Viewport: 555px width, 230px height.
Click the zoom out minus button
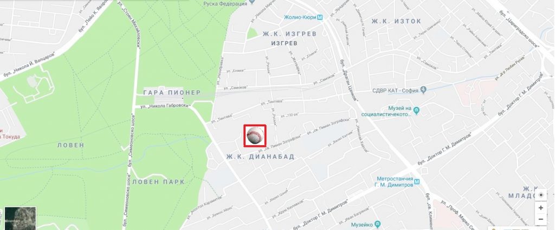pos(540,219)
